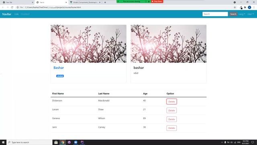This screenshot has height=145, width=257.
Task: Switch to Chrome in the taskbar
Action: coord(63,142)
